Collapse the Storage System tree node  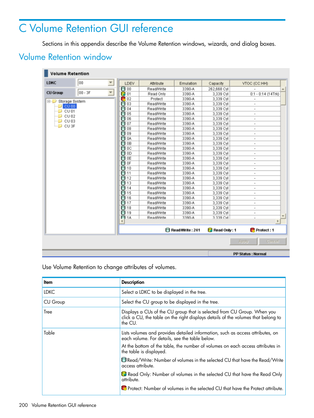(49, 101)
